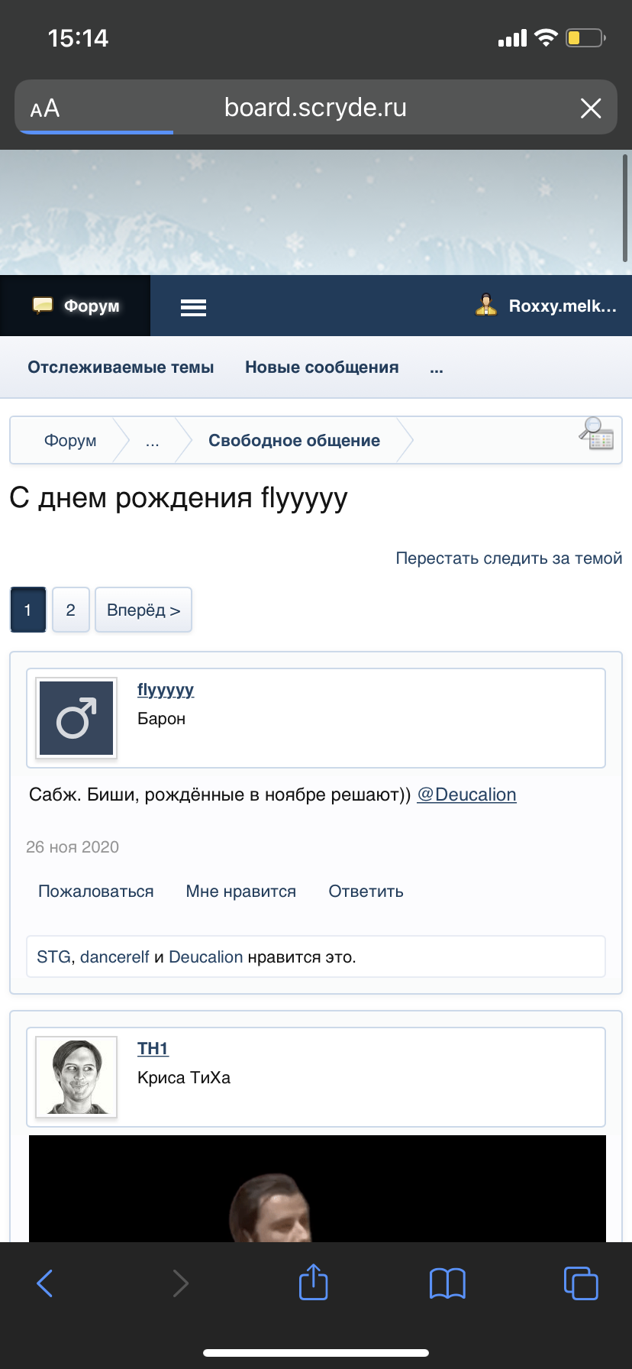Screen dimensions: 632x1369
Task: Open the Roxxy.melk... user account menu
Action: pos(546,306)
